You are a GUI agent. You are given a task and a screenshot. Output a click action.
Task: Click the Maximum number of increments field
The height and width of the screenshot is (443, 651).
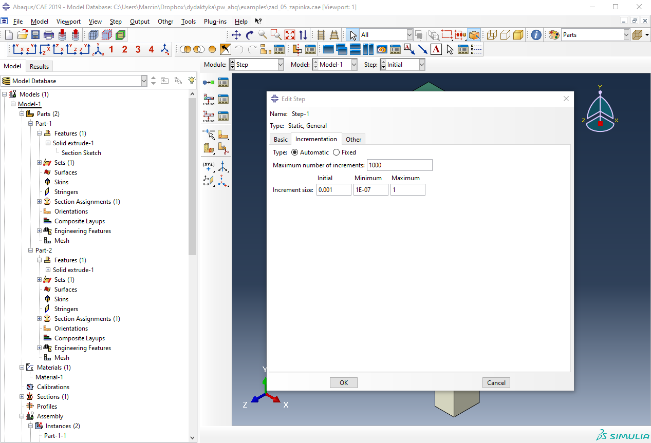[x=399, y=165]
